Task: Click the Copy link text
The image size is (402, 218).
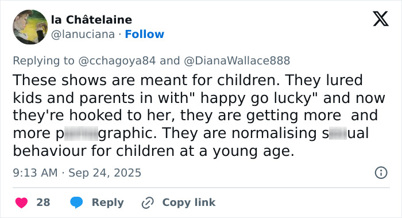Action: point(189,202)
